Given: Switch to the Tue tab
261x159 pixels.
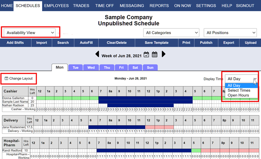Looking at the screenshot, I should 75,67.
